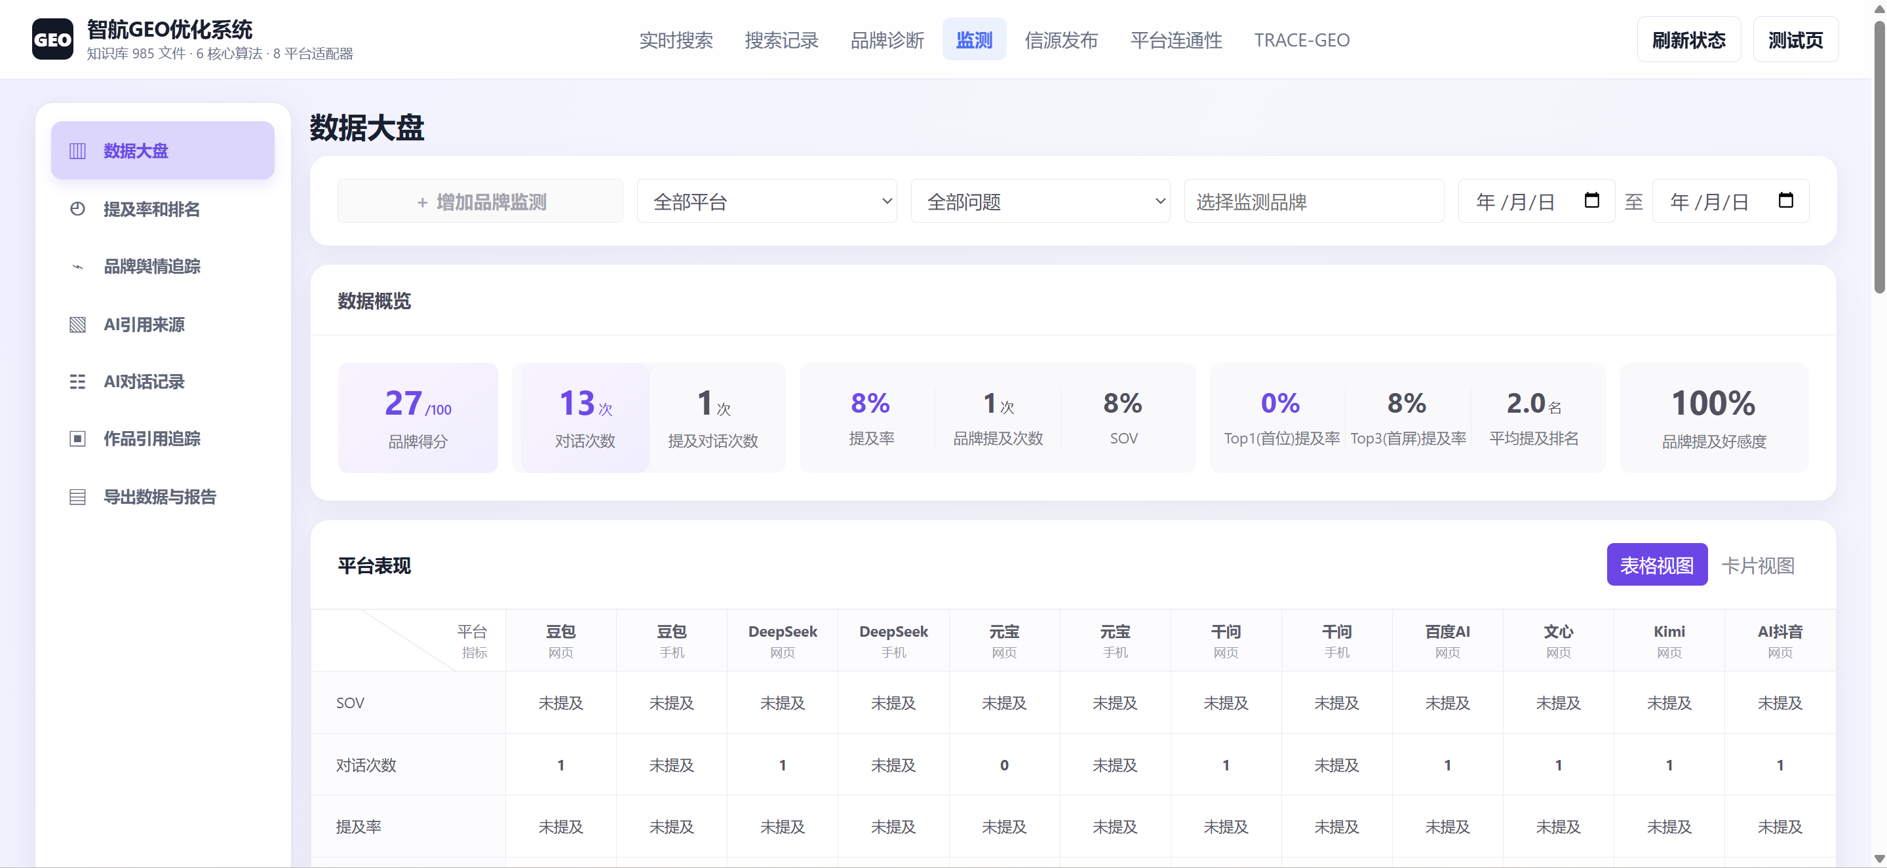Switch to 表格视图
The image size is (1887, 868).
click(x=1657, y=565)
